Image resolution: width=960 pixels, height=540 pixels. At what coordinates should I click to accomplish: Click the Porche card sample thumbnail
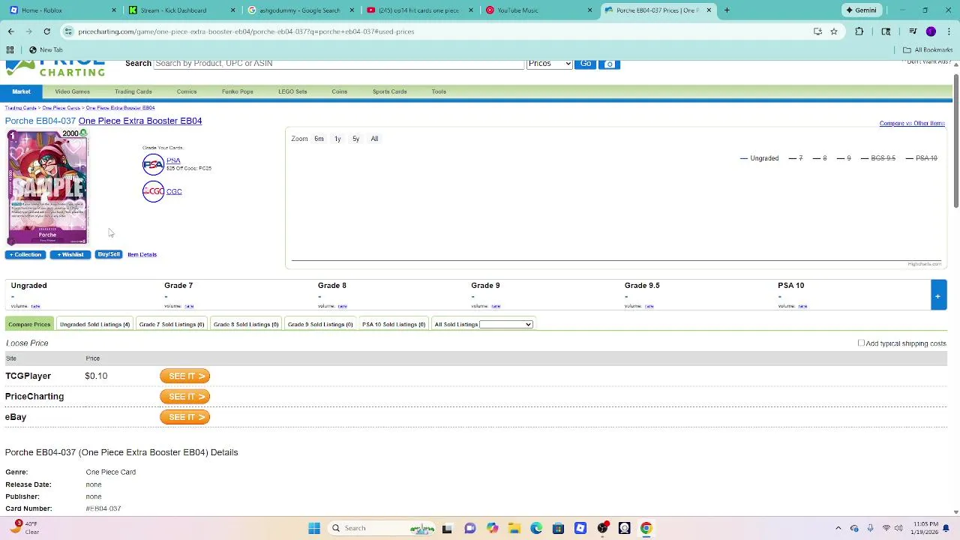click(x=47, y=187)
